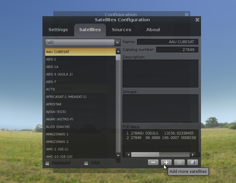236x183 pixels.
Task: Click the Catalog number field
Action: point(177,49)
